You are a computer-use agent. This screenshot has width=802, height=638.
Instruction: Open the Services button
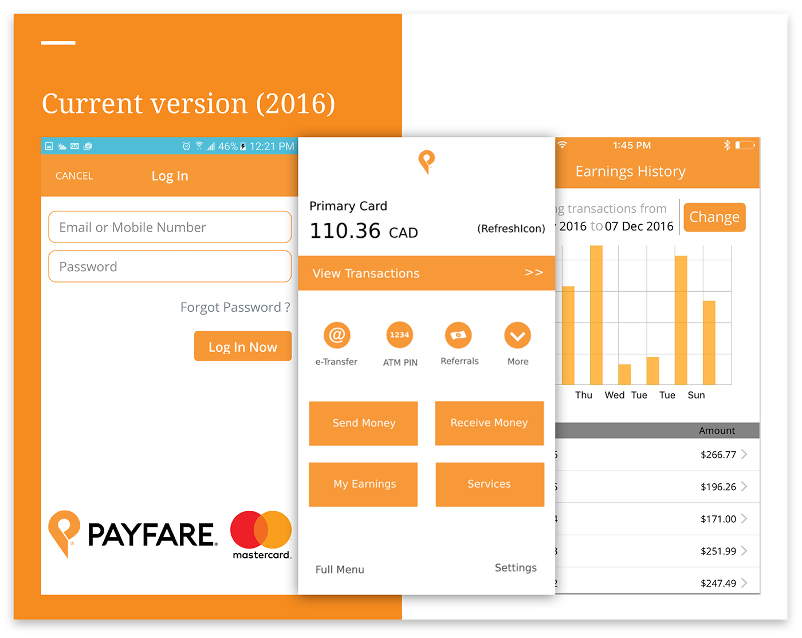point(490,484)
